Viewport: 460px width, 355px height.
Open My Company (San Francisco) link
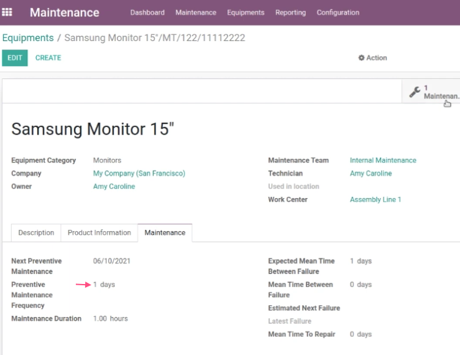[139, 173]
